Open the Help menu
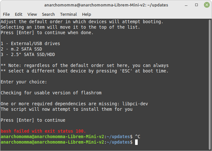212x151 pixels. (x=87, y=14)
